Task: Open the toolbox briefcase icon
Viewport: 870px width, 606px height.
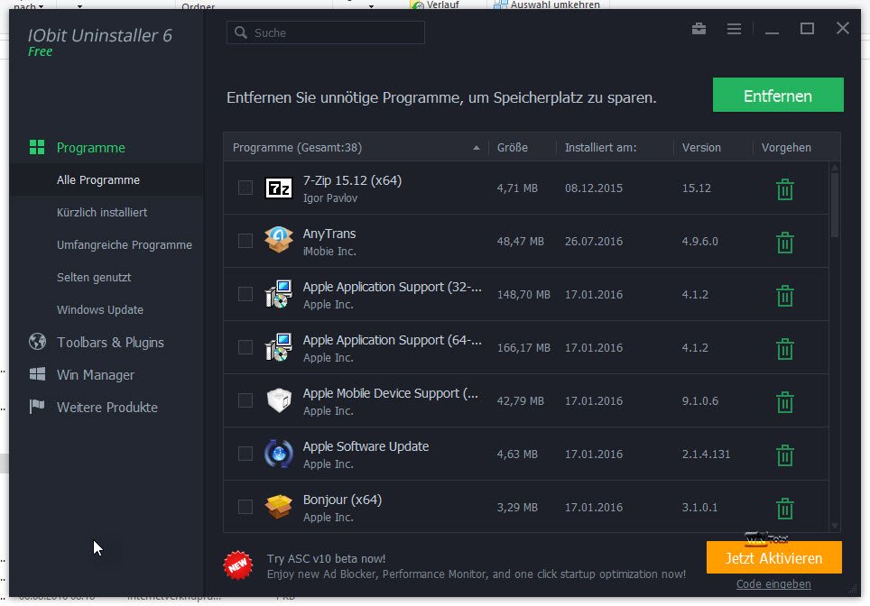Action: coord(699,28)
